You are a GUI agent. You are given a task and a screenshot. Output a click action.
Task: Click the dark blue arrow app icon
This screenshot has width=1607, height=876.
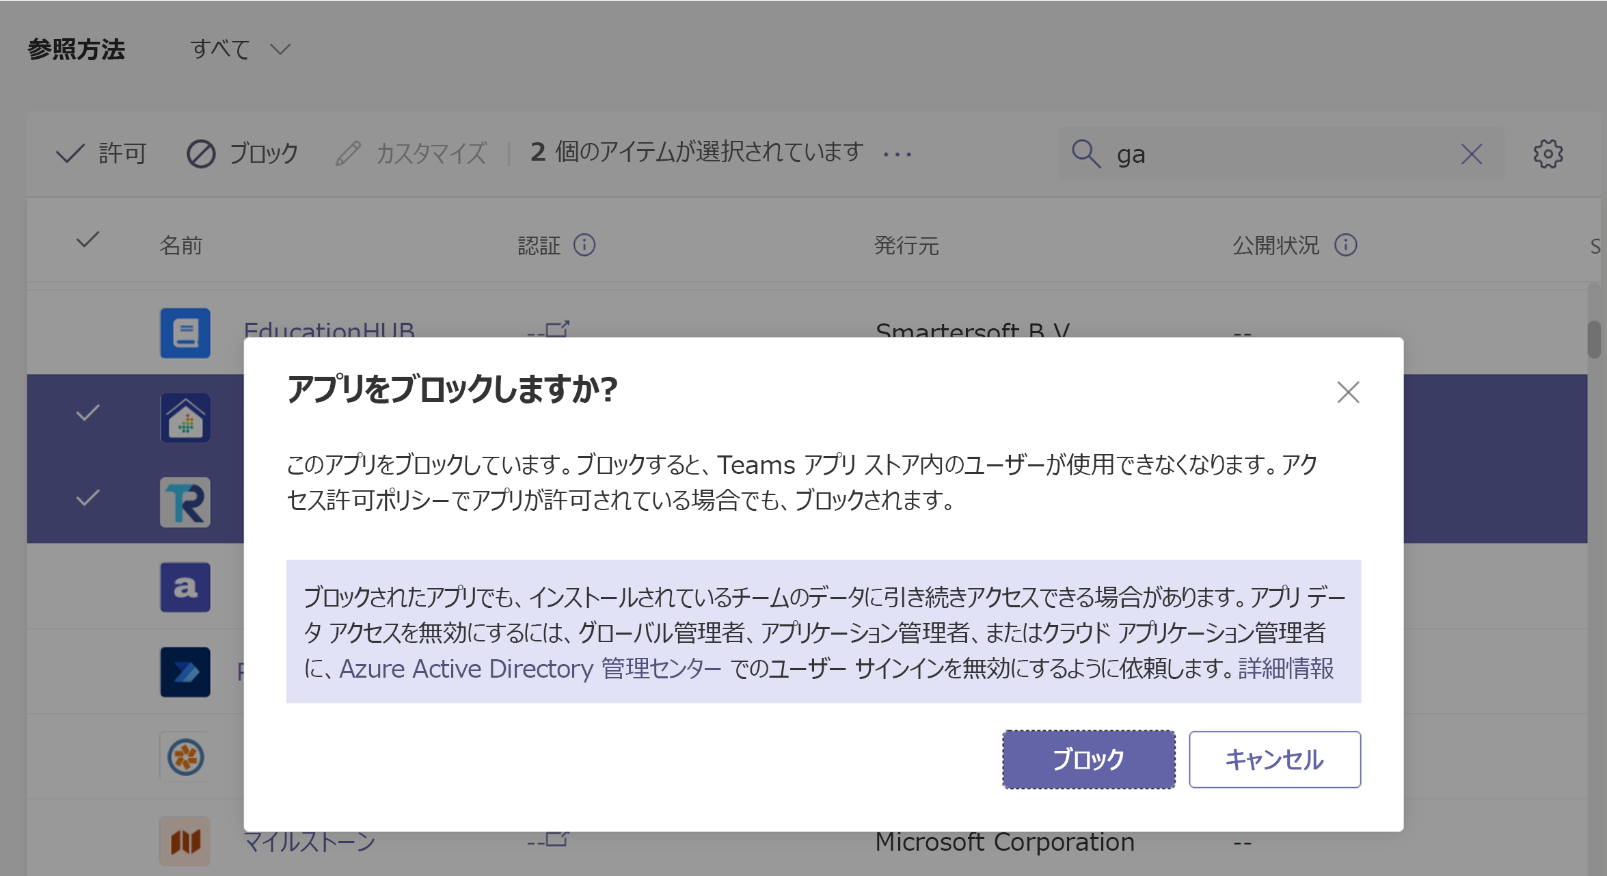[x=185, y=672]
